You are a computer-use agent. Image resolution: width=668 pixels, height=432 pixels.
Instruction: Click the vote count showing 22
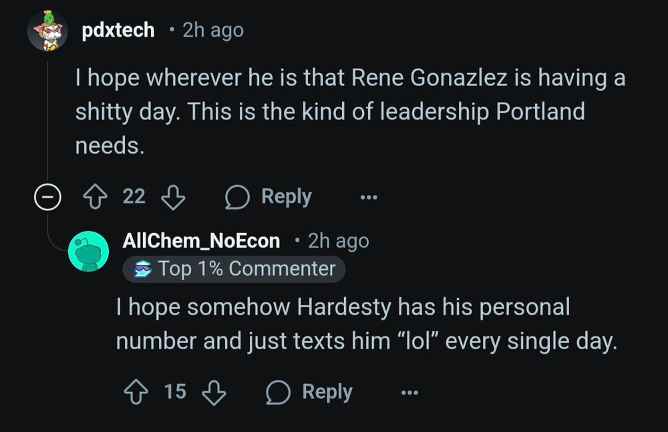[134, 196]
